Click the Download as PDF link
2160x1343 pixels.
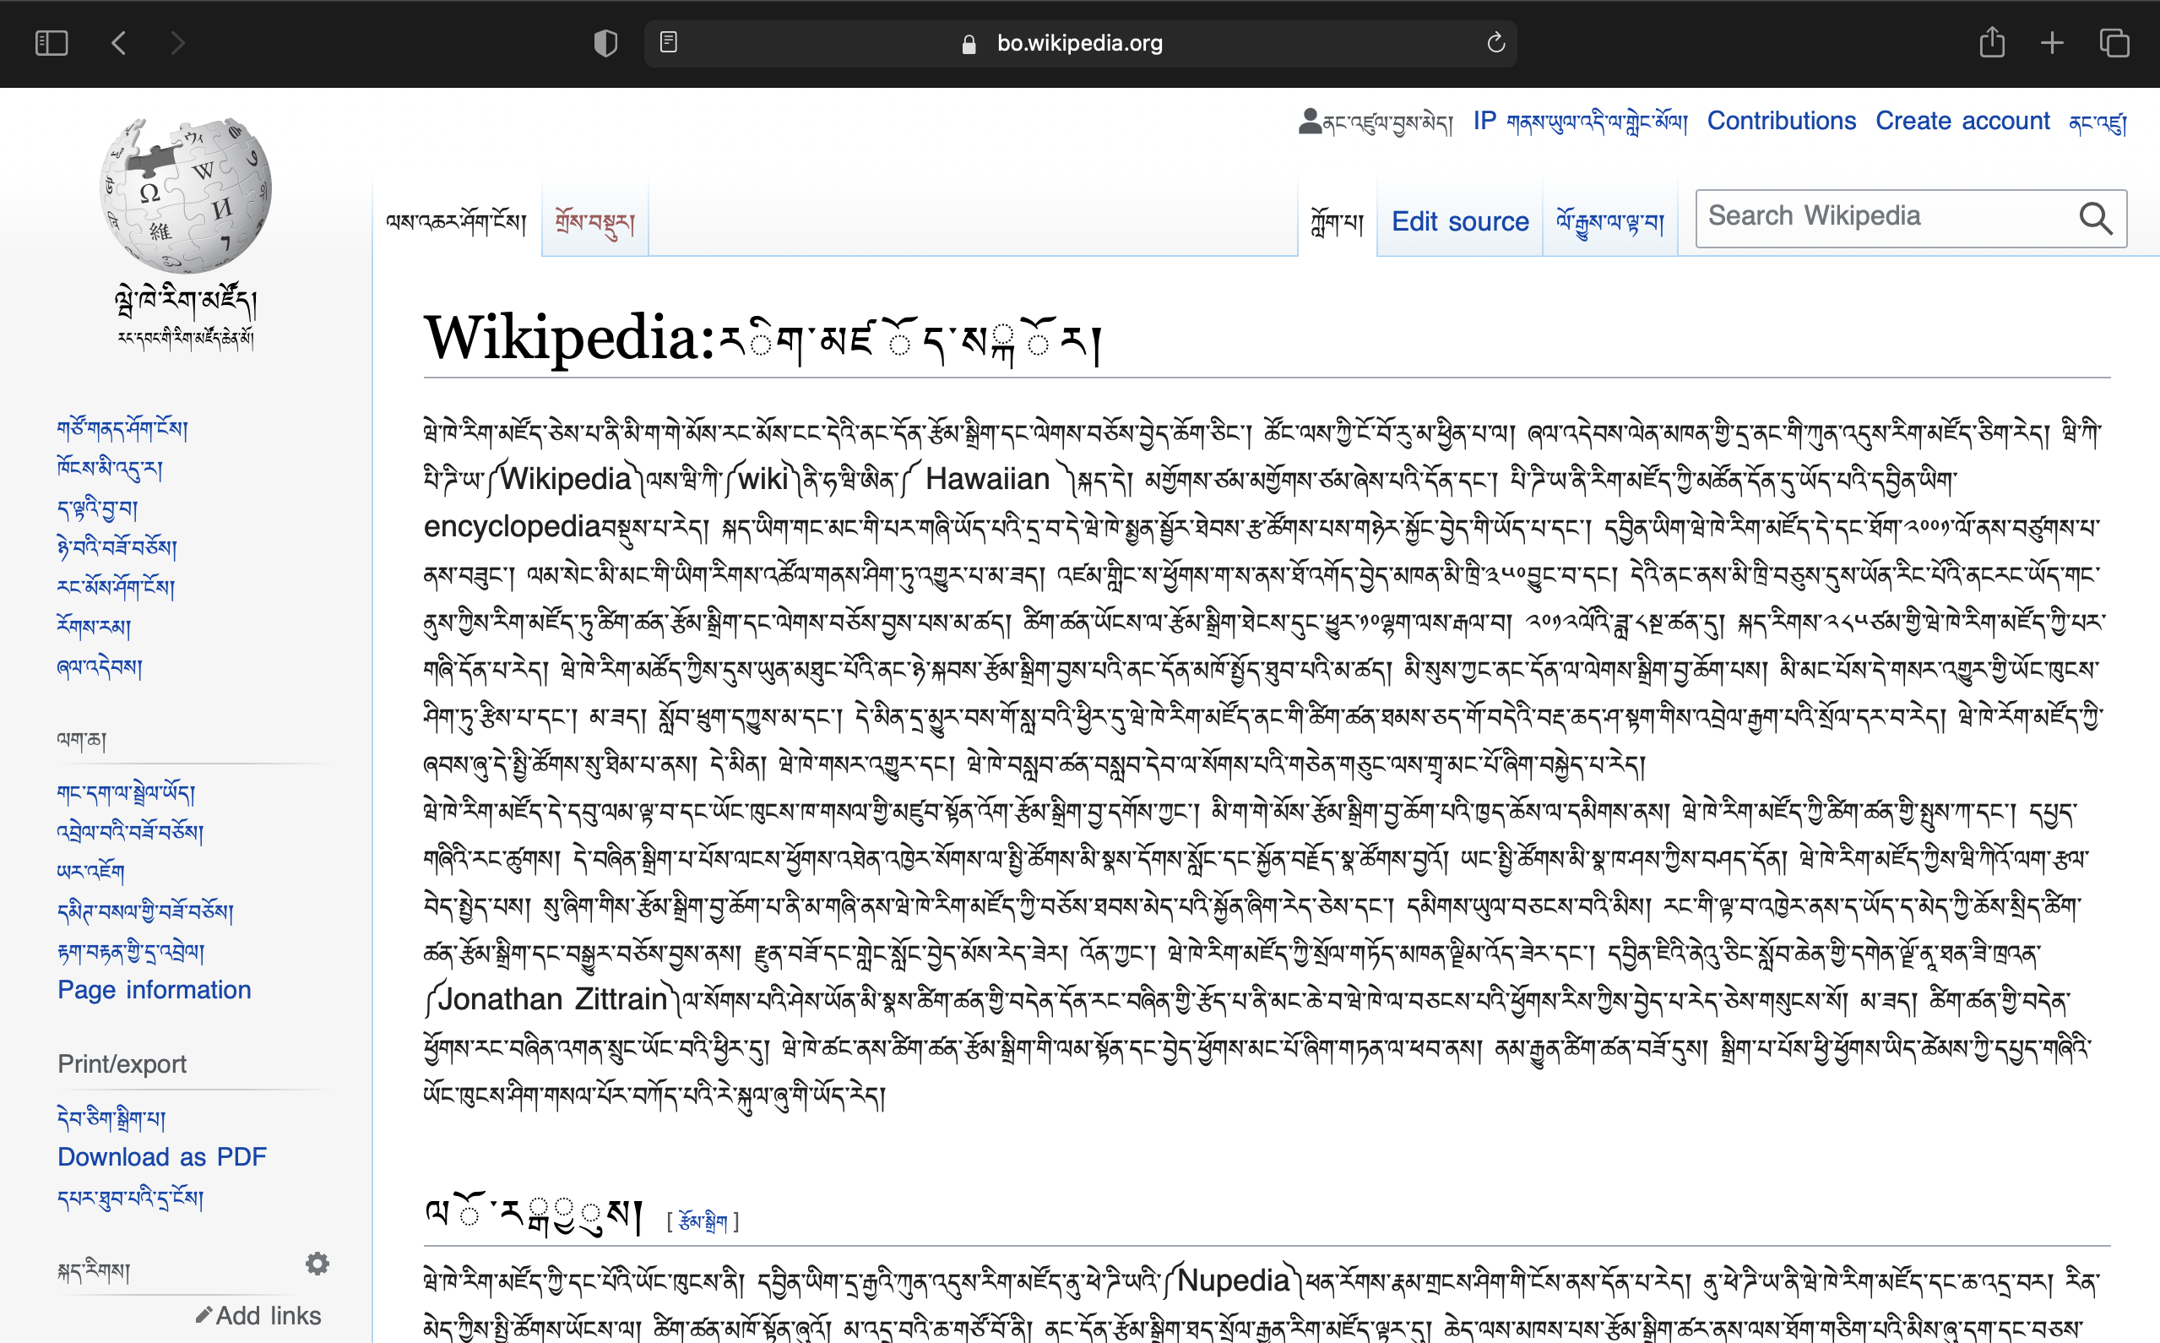161,1156
